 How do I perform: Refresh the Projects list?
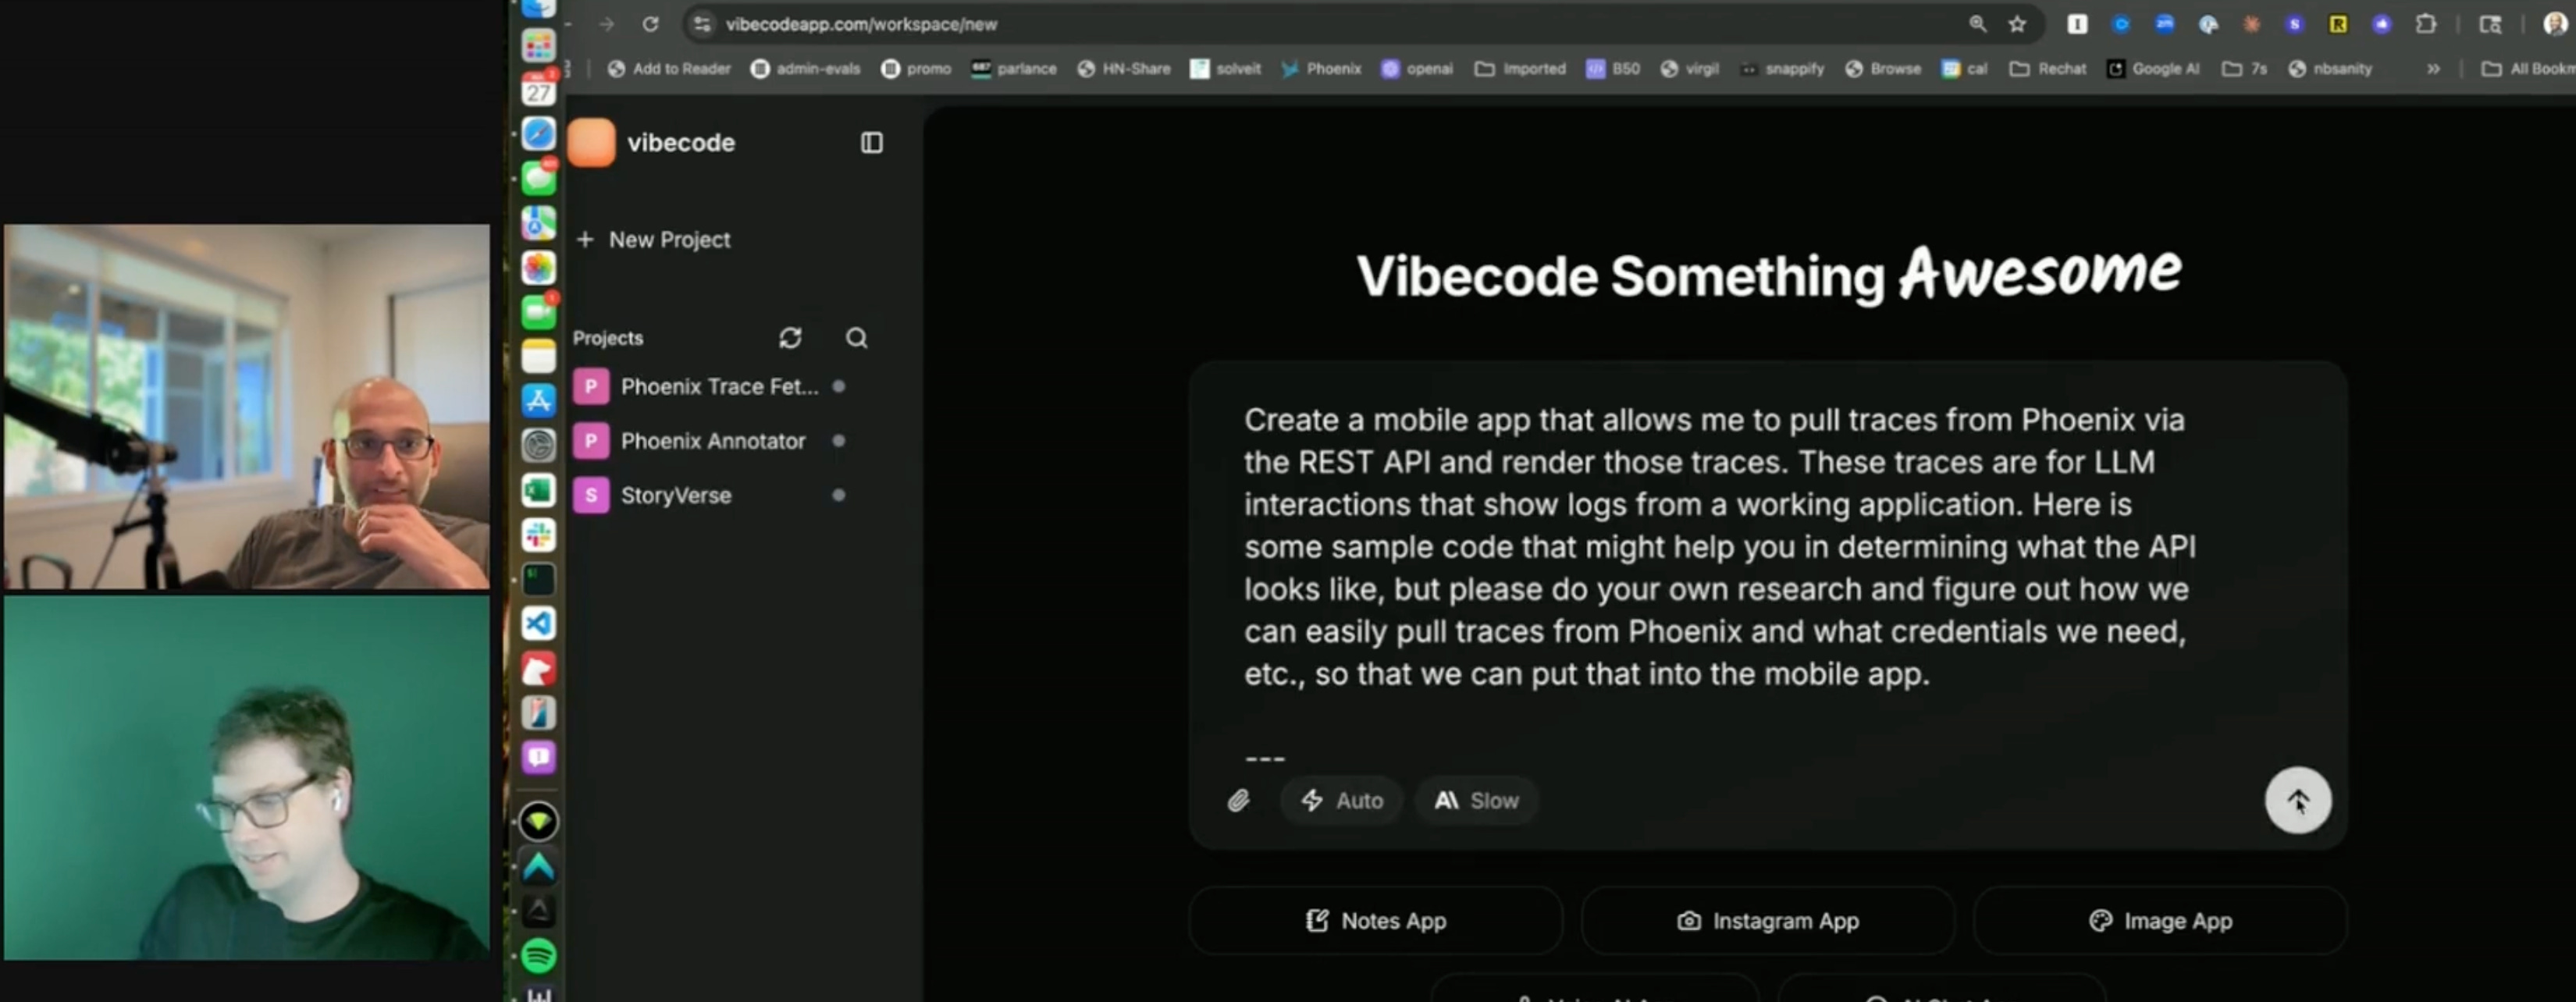point(790,338)
